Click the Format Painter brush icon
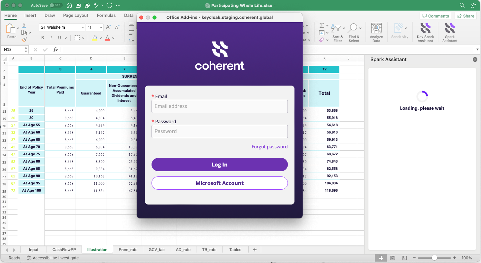This screenshot has height=263, width=481. click(24, 40)
